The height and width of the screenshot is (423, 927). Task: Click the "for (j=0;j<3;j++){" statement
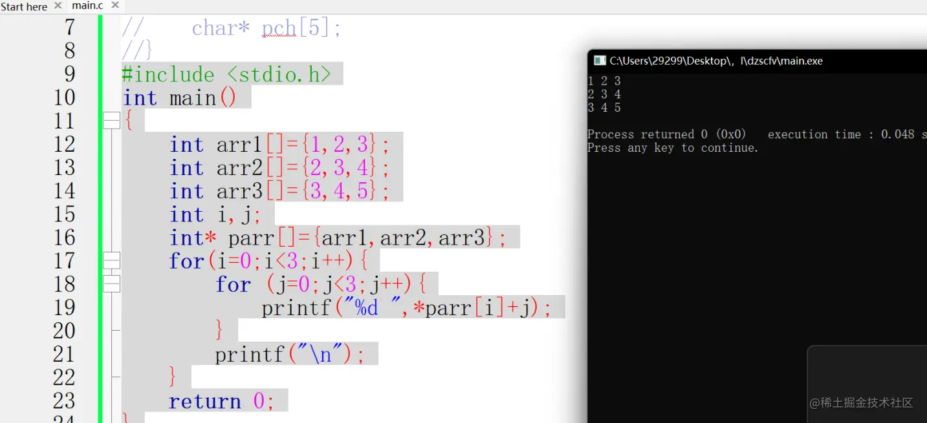(321, 284)
